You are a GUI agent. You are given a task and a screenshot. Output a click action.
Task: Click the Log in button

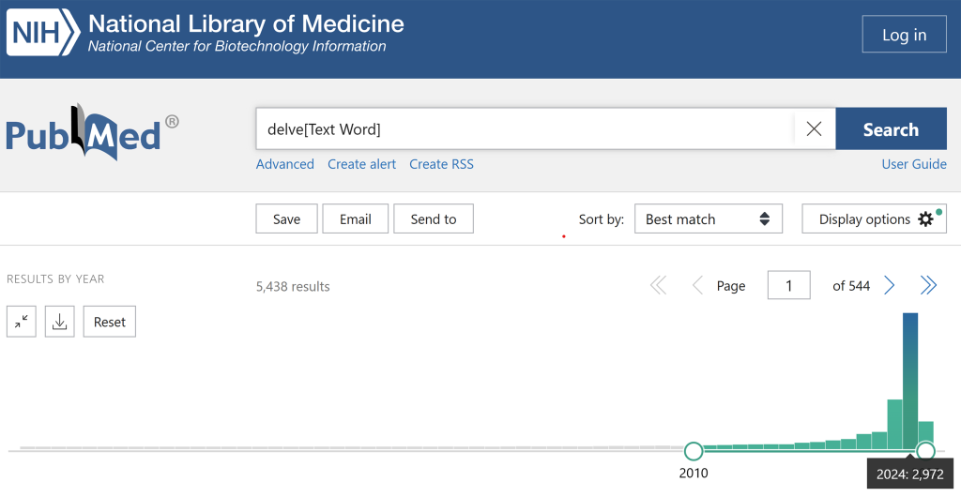pyautogui.click(x=904, y=35)
